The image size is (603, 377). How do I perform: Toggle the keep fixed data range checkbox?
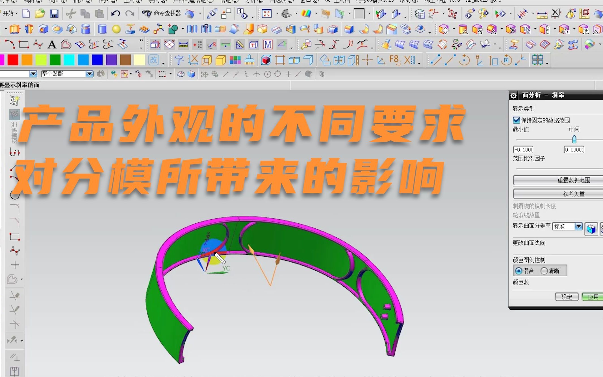pyautogui.click(x=517, y=120)
